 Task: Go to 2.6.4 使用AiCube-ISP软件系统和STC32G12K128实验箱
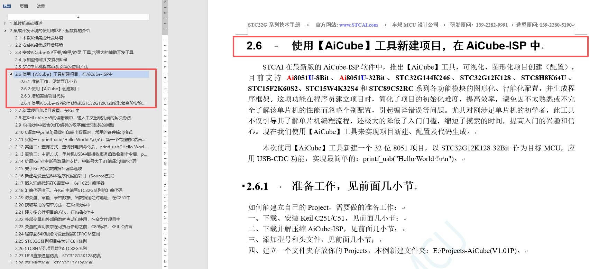tap(83, 103)
